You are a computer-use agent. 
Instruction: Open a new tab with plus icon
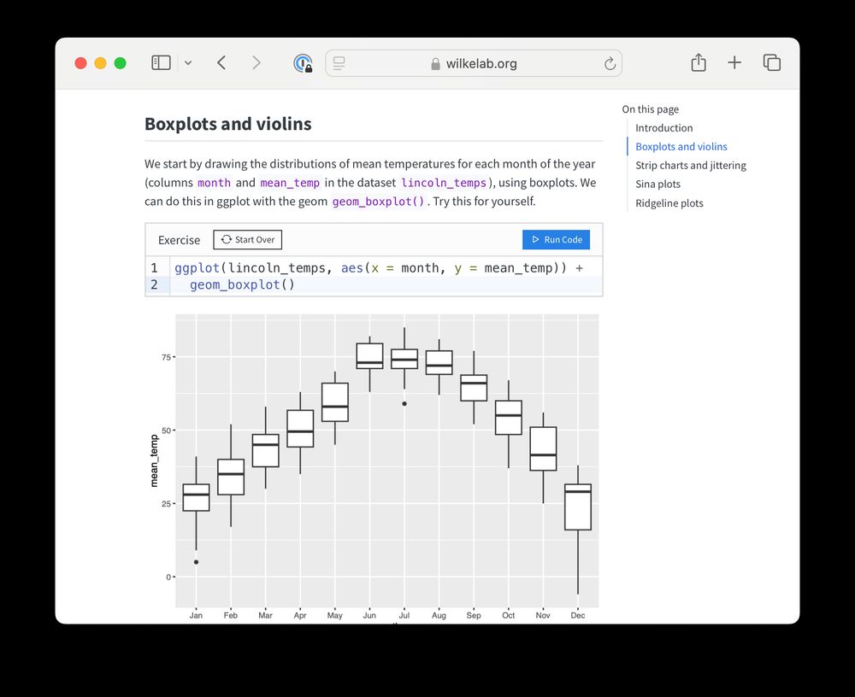[x=734, y=62]
